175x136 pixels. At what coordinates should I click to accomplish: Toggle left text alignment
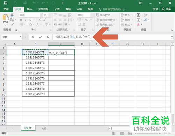click(56, 20)
